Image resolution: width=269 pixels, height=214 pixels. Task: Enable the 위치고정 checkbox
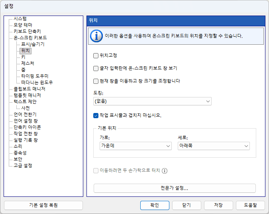(96, 55)
